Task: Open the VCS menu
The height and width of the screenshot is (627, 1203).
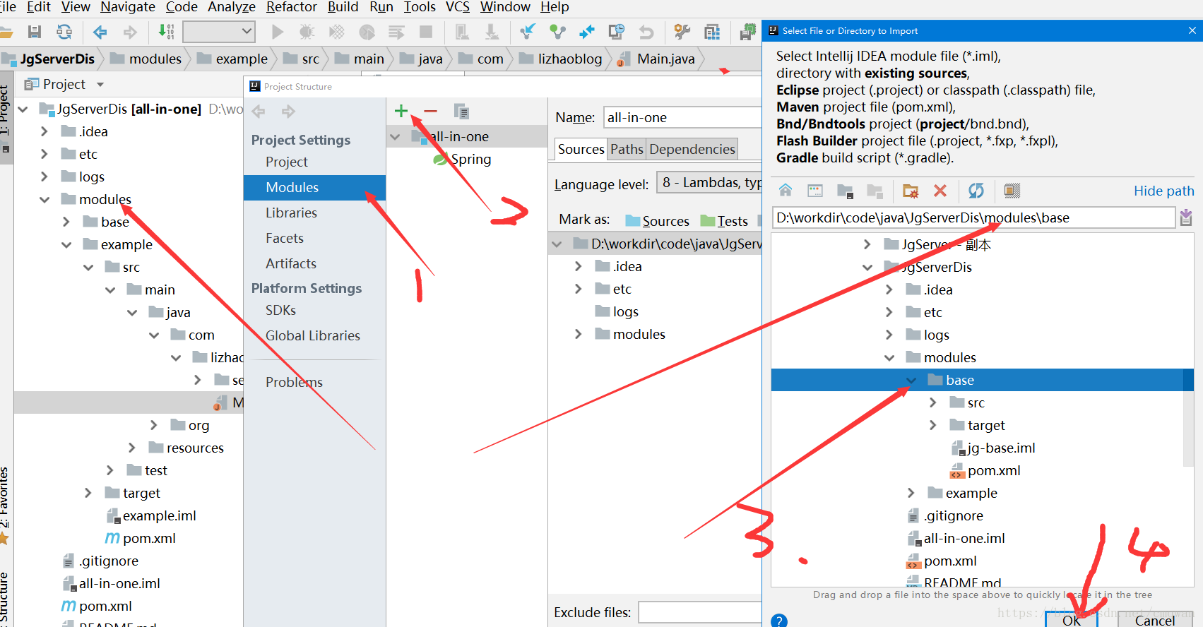Action: coord(458,7)
